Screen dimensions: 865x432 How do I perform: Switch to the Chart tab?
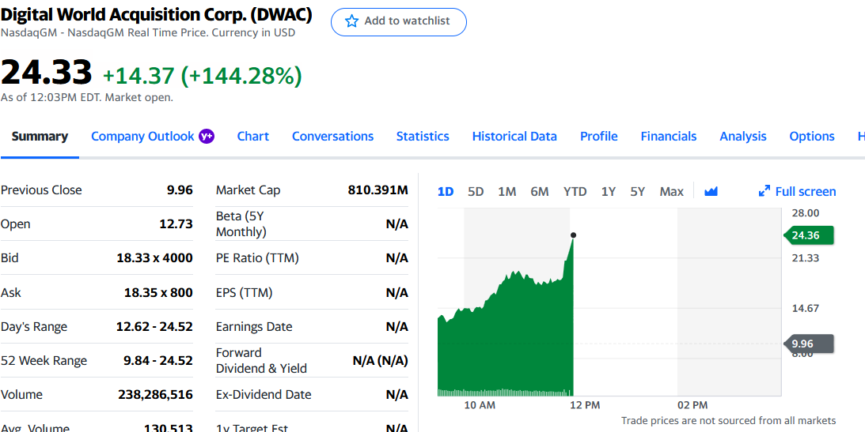point(252,136)
